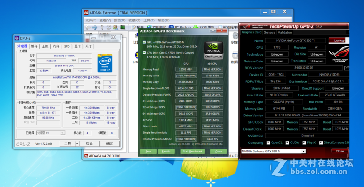
Task: Select Graphics Card tab in GPU-Z
Action: click(252, 32)
